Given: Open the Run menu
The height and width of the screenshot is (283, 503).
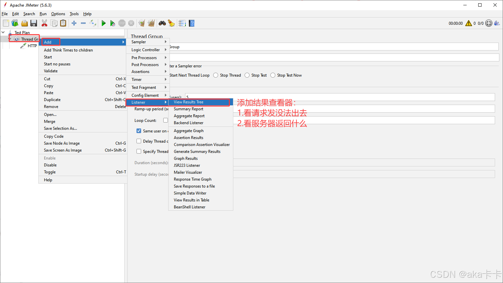Looking at the screenshot, I should [43, 14].
